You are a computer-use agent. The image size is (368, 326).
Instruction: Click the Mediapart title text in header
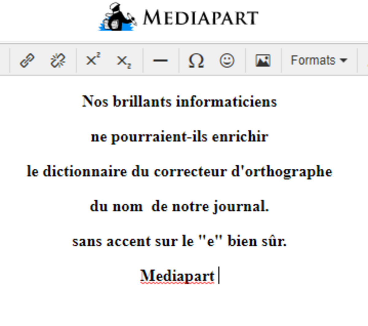[x=201, y=18]
